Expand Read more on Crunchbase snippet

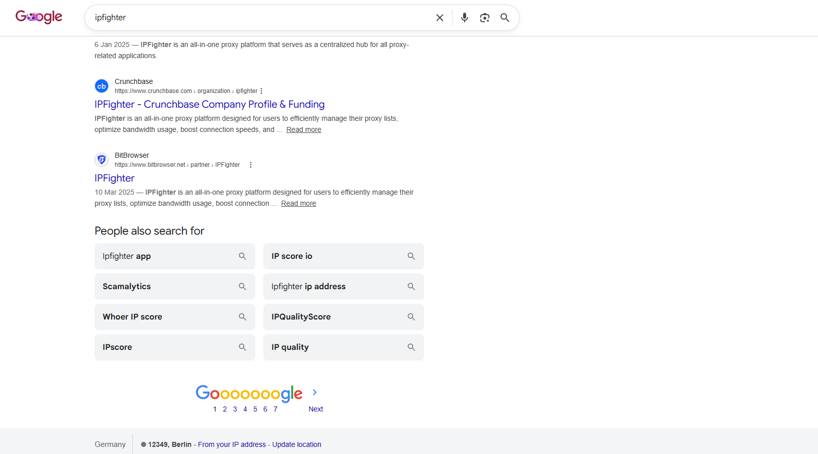click(304, 129)
